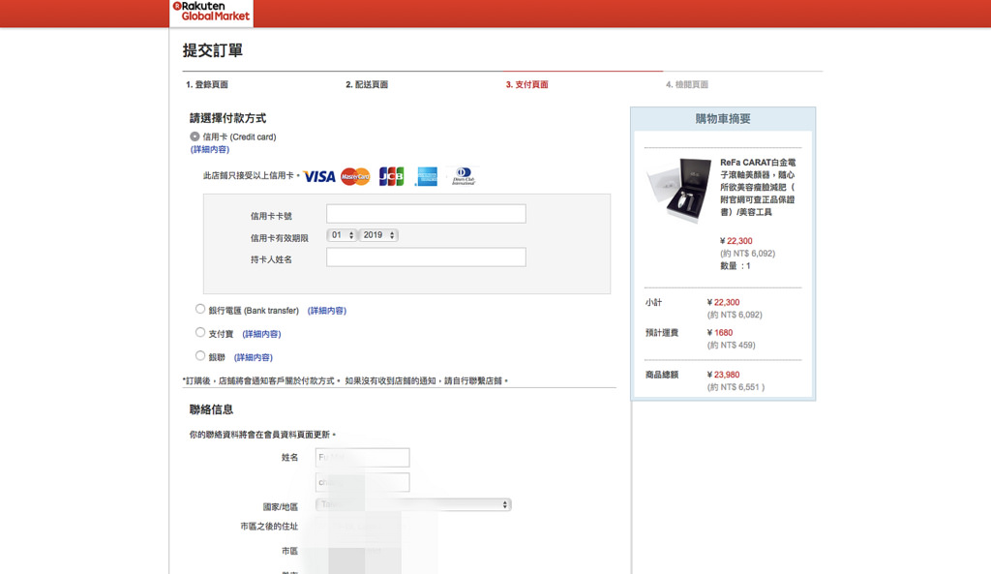Select the 信用卡 (Credit card) radio button
The height and width of the screenshot is (574, 991).
195,137
